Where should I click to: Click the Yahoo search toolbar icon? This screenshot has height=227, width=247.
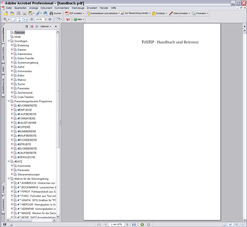point(68,19)
